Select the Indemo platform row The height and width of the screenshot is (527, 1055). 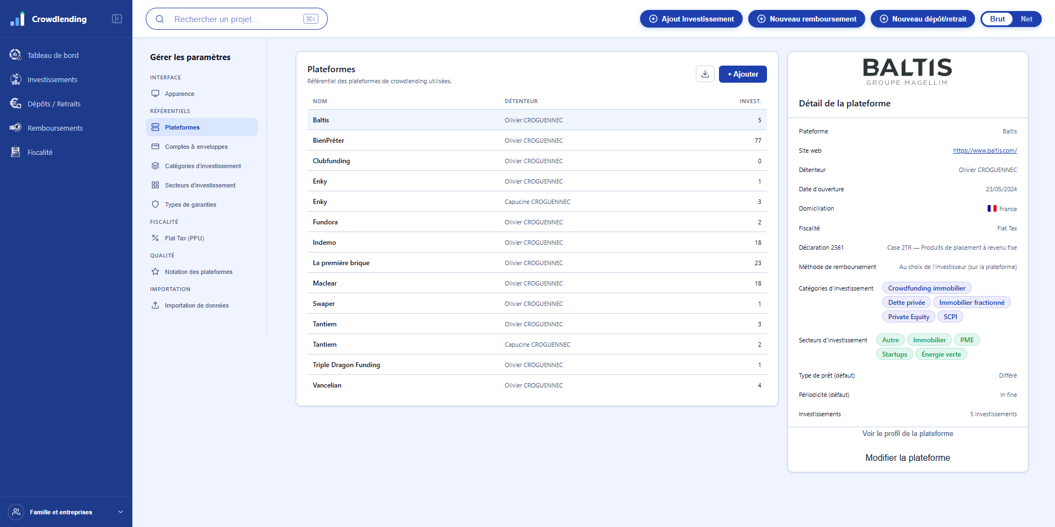[x=537, y=243]
